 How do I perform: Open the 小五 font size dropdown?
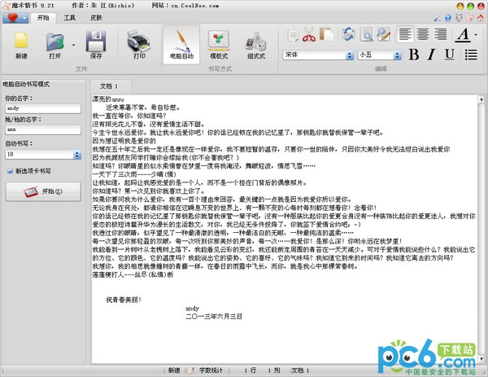[378, 55]
